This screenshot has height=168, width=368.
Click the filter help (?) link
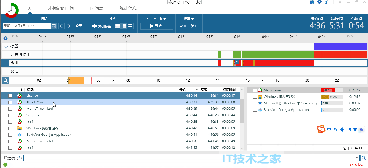tap(19, 158)
